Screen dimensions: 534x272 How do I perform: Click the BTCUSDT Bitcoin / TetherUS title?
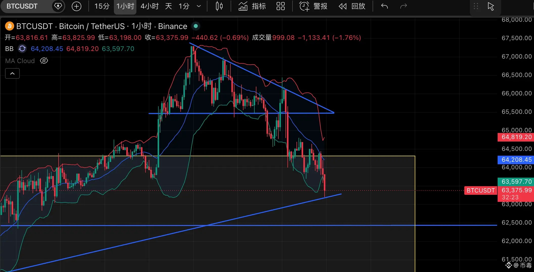(x=102, y=26)
